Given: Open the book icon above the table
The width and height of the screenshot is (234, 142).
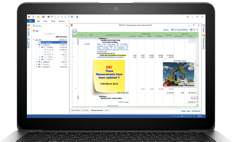Looking at the screenshot, I should tap(75, 32).
